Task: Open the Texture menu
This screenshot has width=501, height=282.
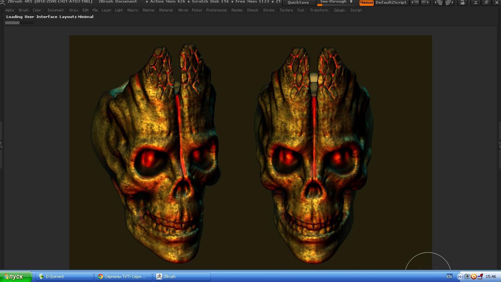Action: 286,10
